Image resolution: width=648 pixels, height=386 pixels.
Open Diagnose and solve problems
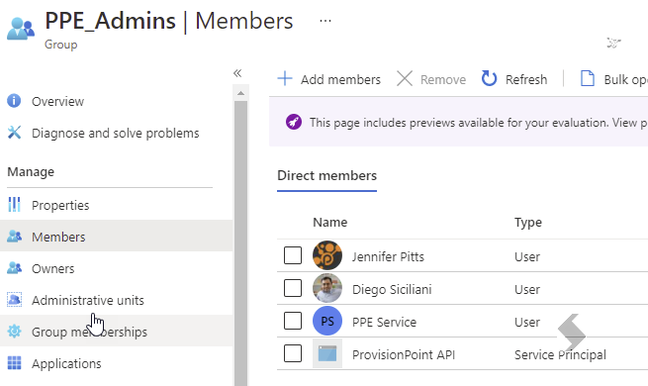(x=116, y=133)
